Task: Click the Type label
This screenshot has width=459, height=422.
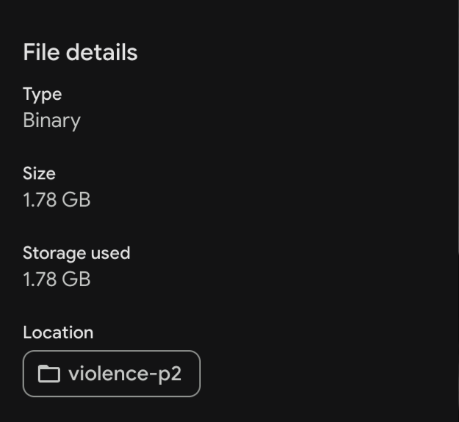Action: pos(42,94)
